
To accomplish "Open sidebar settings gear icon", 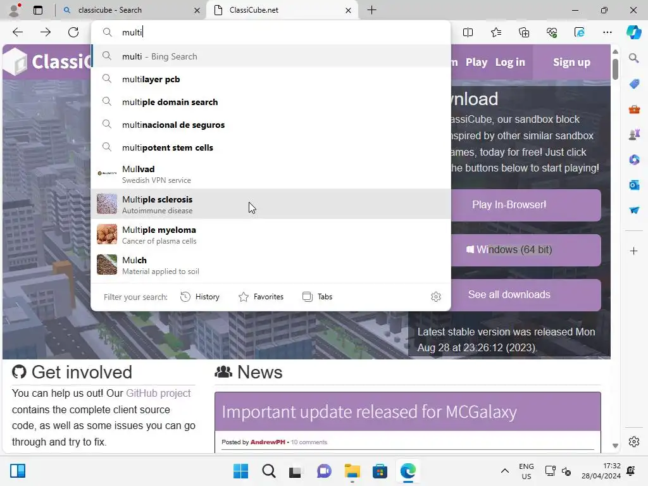I will [633, 442].
